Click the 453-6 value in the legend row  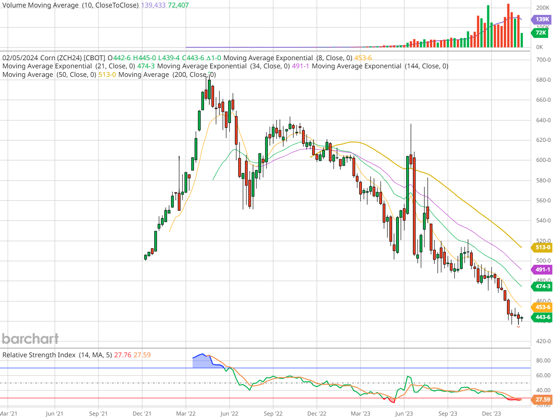coord(363,58)
